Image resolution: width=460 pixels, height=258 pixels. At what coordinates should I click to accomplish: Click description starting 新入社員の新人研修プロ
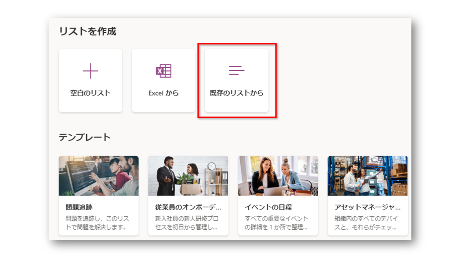[187, 223]
